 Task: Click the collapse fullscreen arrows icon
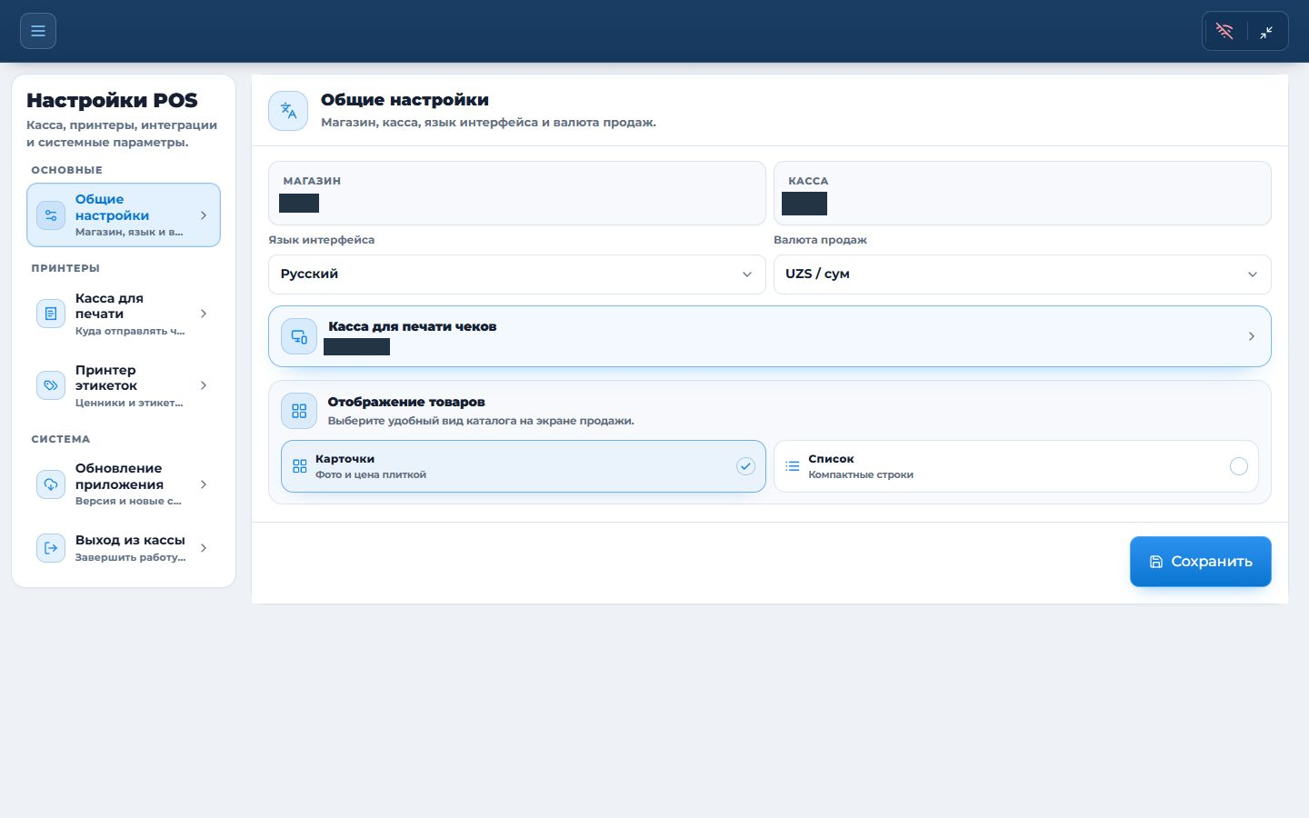pos(1266,32)
